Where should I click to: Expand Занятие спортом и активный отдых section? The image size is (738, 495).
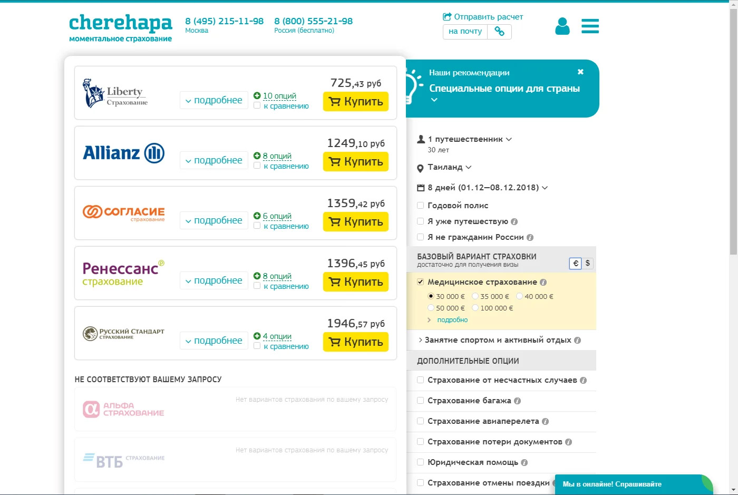pos(498,340)
